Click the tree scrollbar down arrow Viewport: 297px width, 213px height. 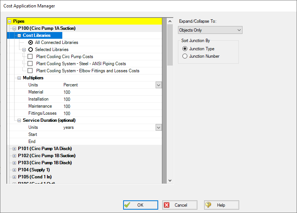point(170,180)
